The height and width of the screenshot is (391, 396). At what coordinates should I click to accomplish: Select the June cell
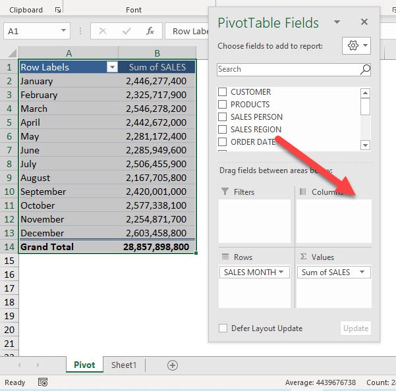coord(69,150)
